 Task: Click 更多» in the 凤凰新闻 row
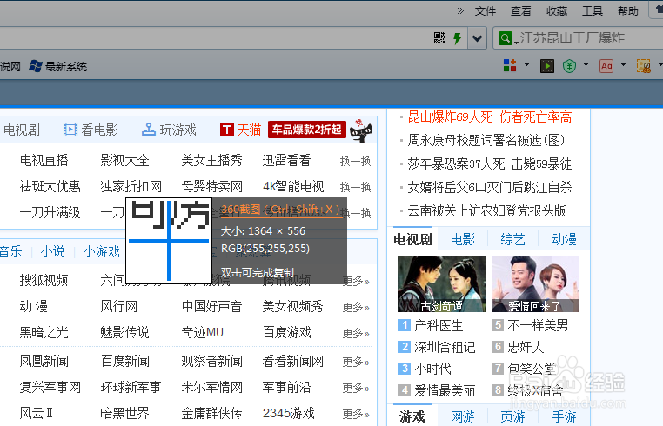[356, 362]
